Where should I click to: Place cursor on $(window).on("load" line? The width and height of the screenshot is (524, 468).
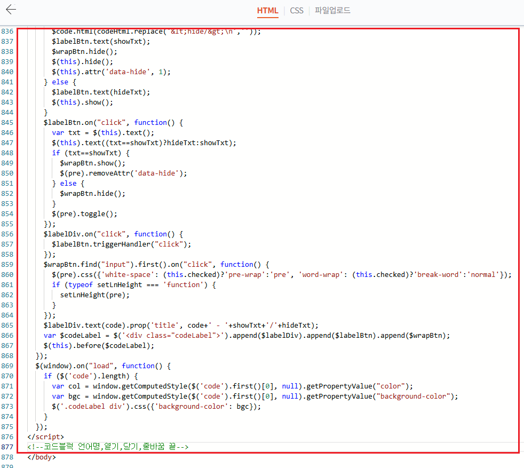point(103,366)
